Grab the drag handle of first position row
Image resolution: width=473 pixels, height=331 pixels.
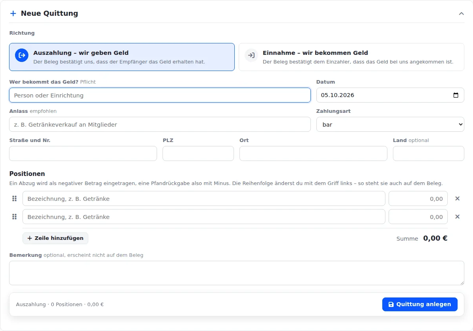14,198
